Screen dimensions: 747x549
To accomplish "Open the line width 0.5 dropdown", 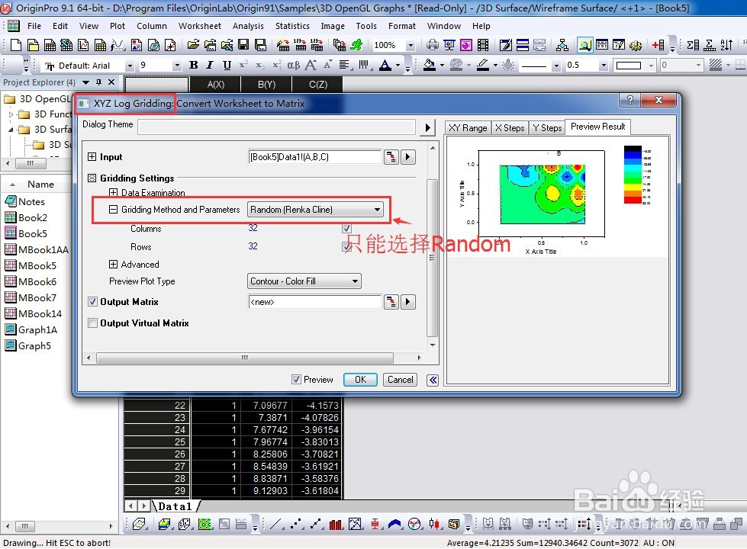I will coord(604,66).
